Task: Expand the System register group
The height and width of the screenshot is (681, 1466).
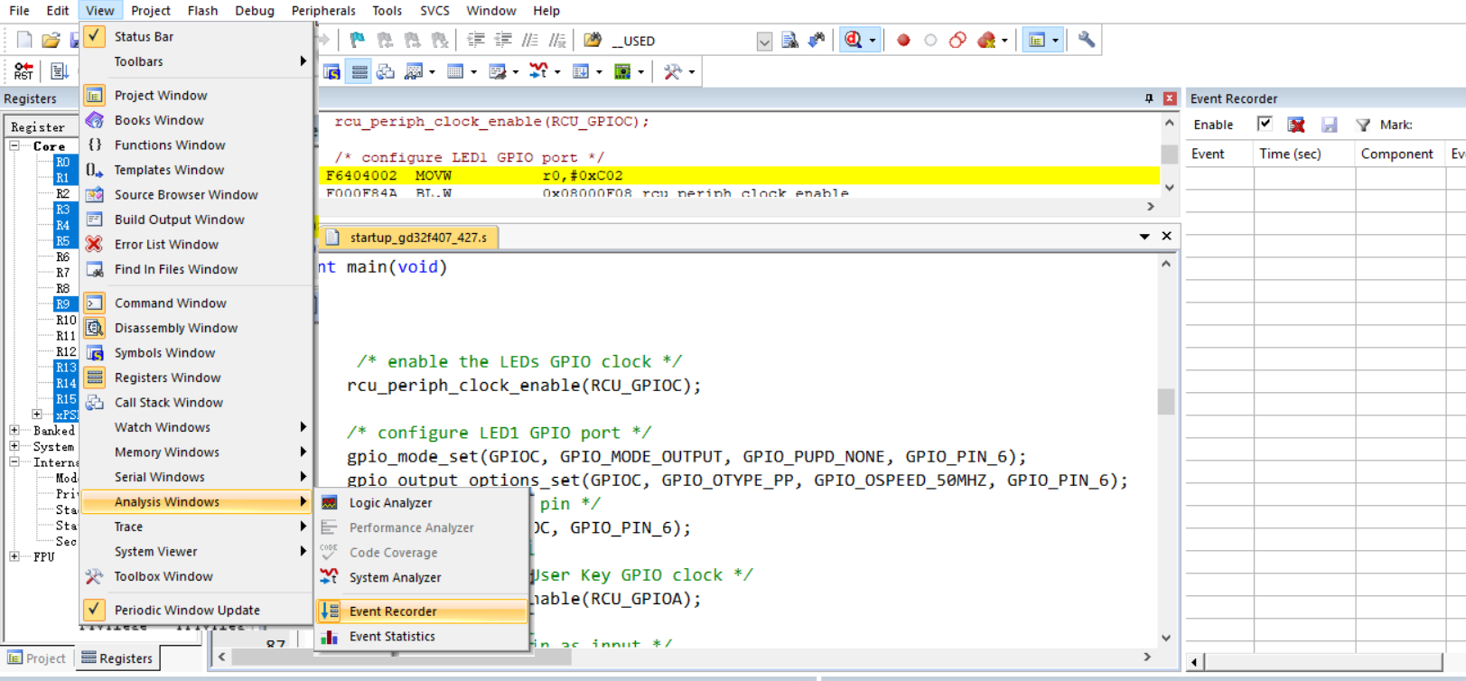Action: pyautogui.click(x=14, y=446)
